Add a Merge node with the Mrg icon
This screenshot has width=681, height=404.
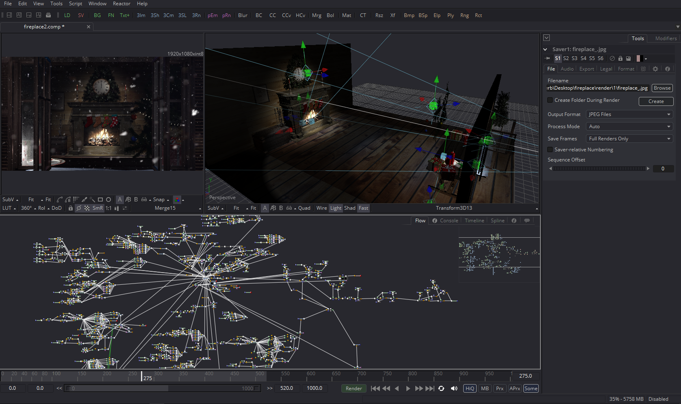click(x=317, y=15)
